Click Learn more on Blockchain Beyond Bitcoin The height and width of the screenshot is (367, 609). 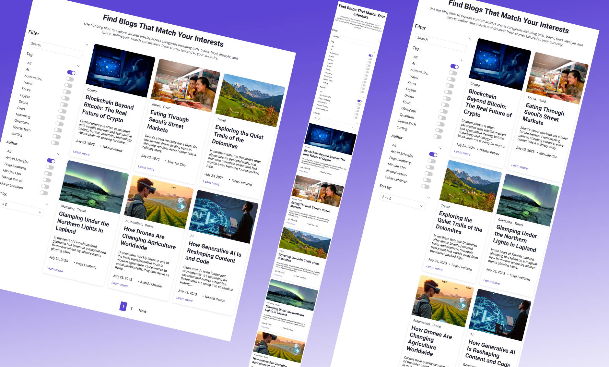click(x=81, y=154)
